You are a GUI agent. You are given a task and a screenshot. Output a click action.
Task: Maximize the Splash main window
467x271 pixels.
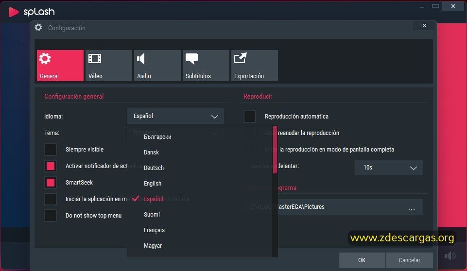(435, 6)
